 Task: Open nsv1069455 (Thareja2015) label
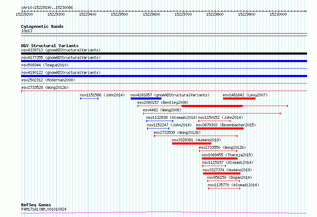click(x=228, y=155)
